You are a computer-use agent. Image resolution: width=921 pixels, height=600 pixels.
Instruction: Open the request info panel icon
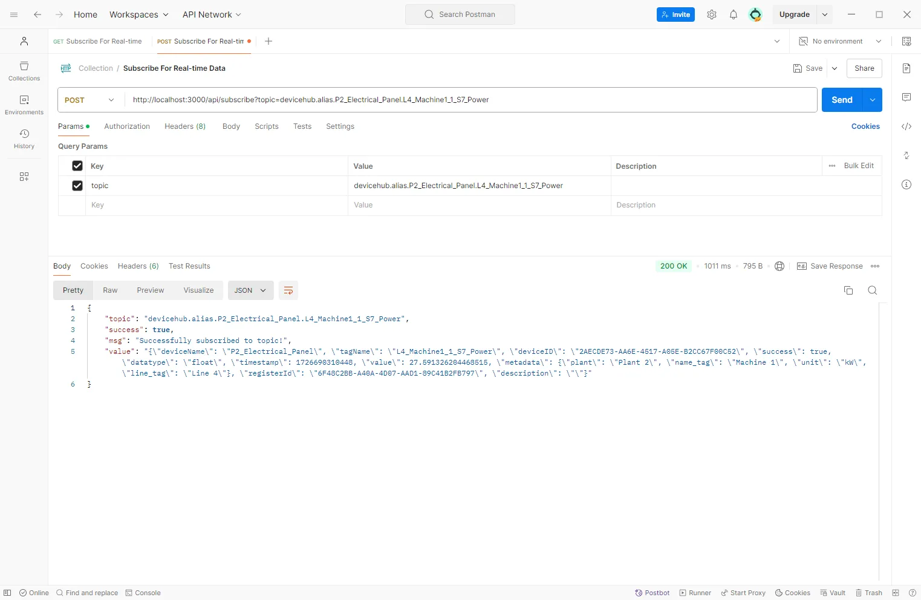906,184
